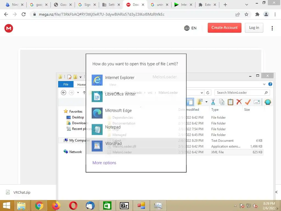The height and width of the screenshot is (211, 281).
Task: Expand the Explorer ribbon chevron
Action: (264, 84)
